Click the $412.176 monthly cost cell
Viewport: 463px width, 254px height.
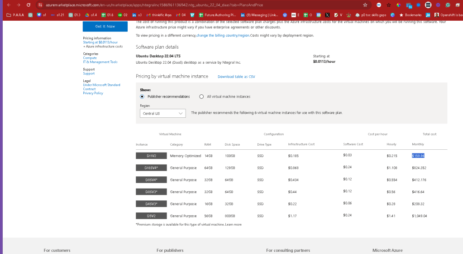click(x=419, y=180)
